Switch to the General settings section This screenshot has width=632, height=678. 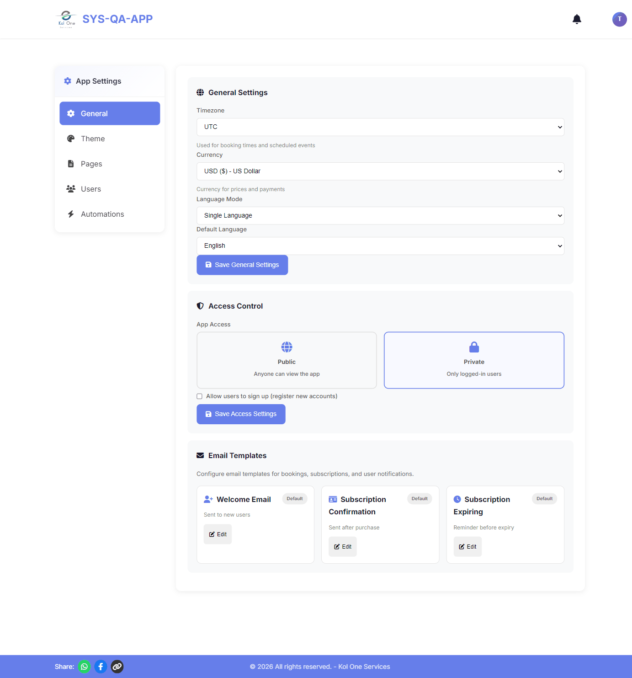click(x=109, y=113)
